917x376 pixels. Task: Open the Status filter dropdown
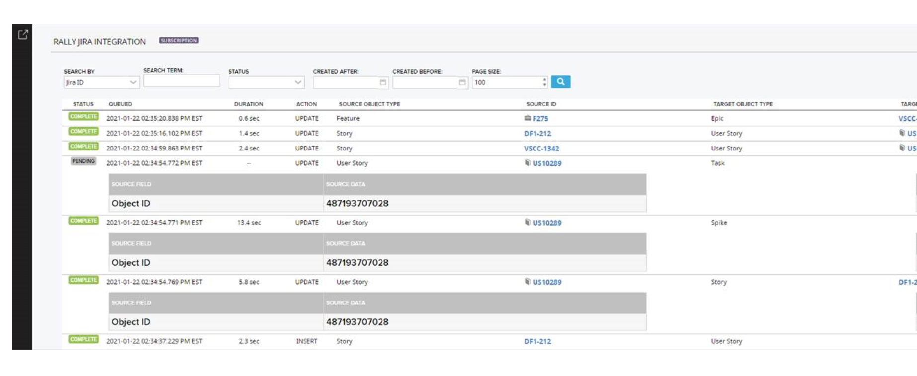pos(266,82)
